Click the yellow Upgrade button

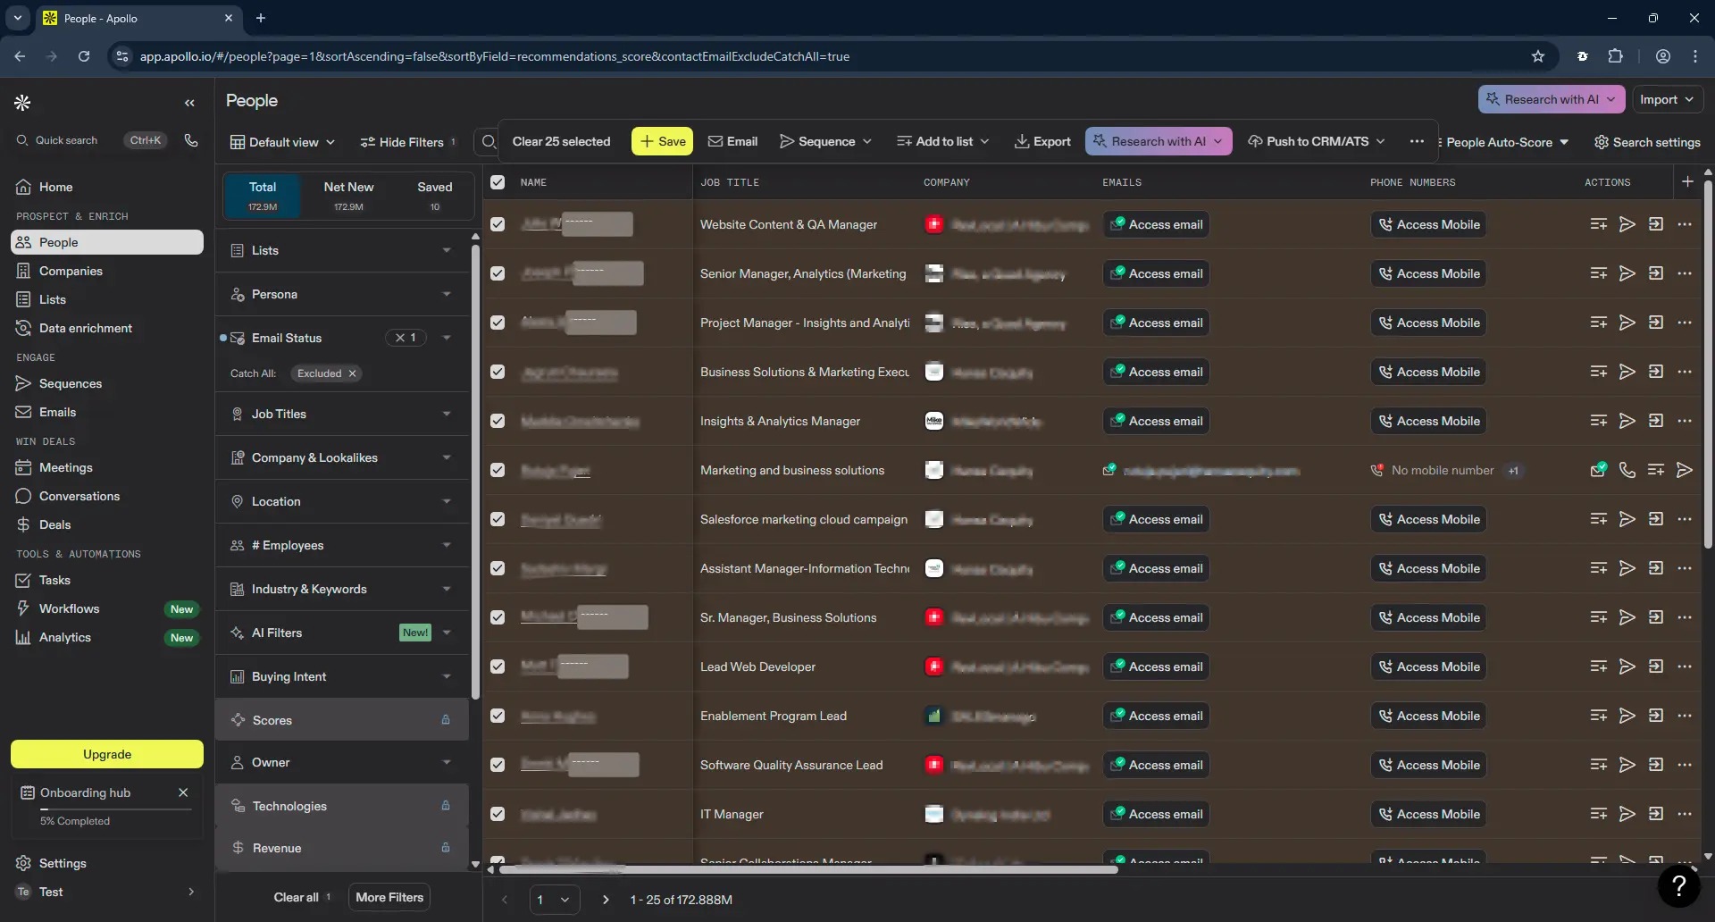pyautogui.click(x=107, y=754)
